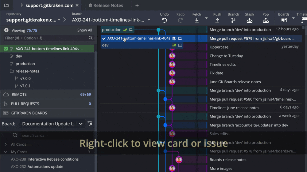
Task: Open the Boards toolbar dropdown arrow
Action: click(293, 18)
